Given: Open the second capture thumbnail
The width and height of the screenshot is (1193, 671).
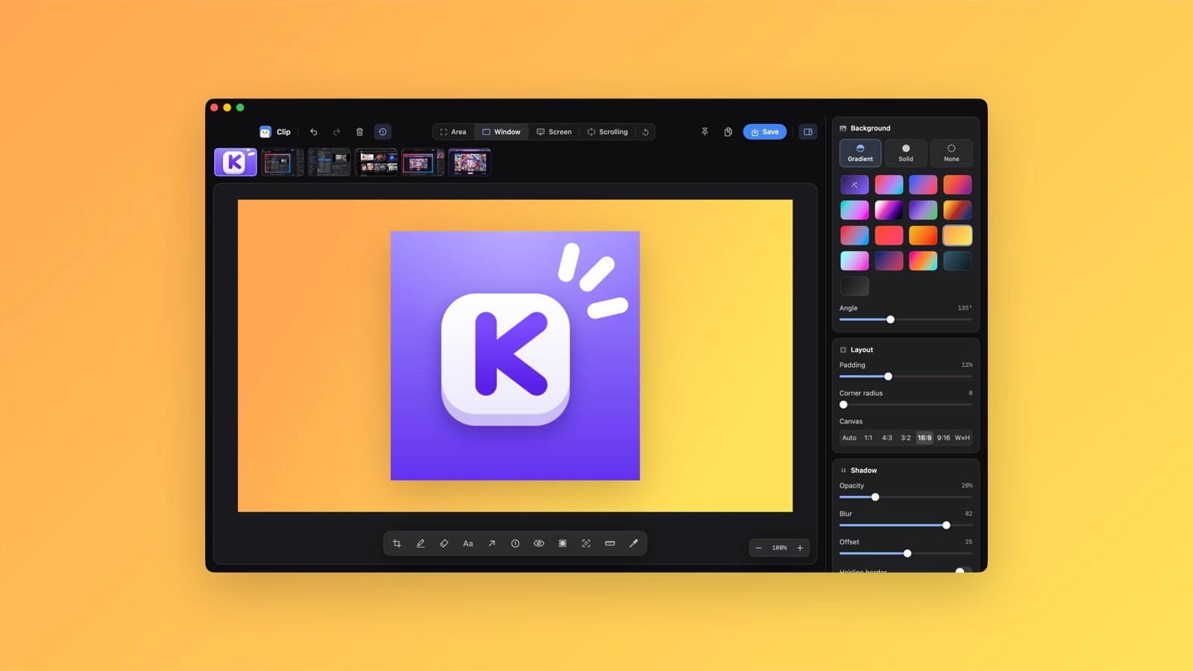Looking at the screenshot, I should point(283,162).
